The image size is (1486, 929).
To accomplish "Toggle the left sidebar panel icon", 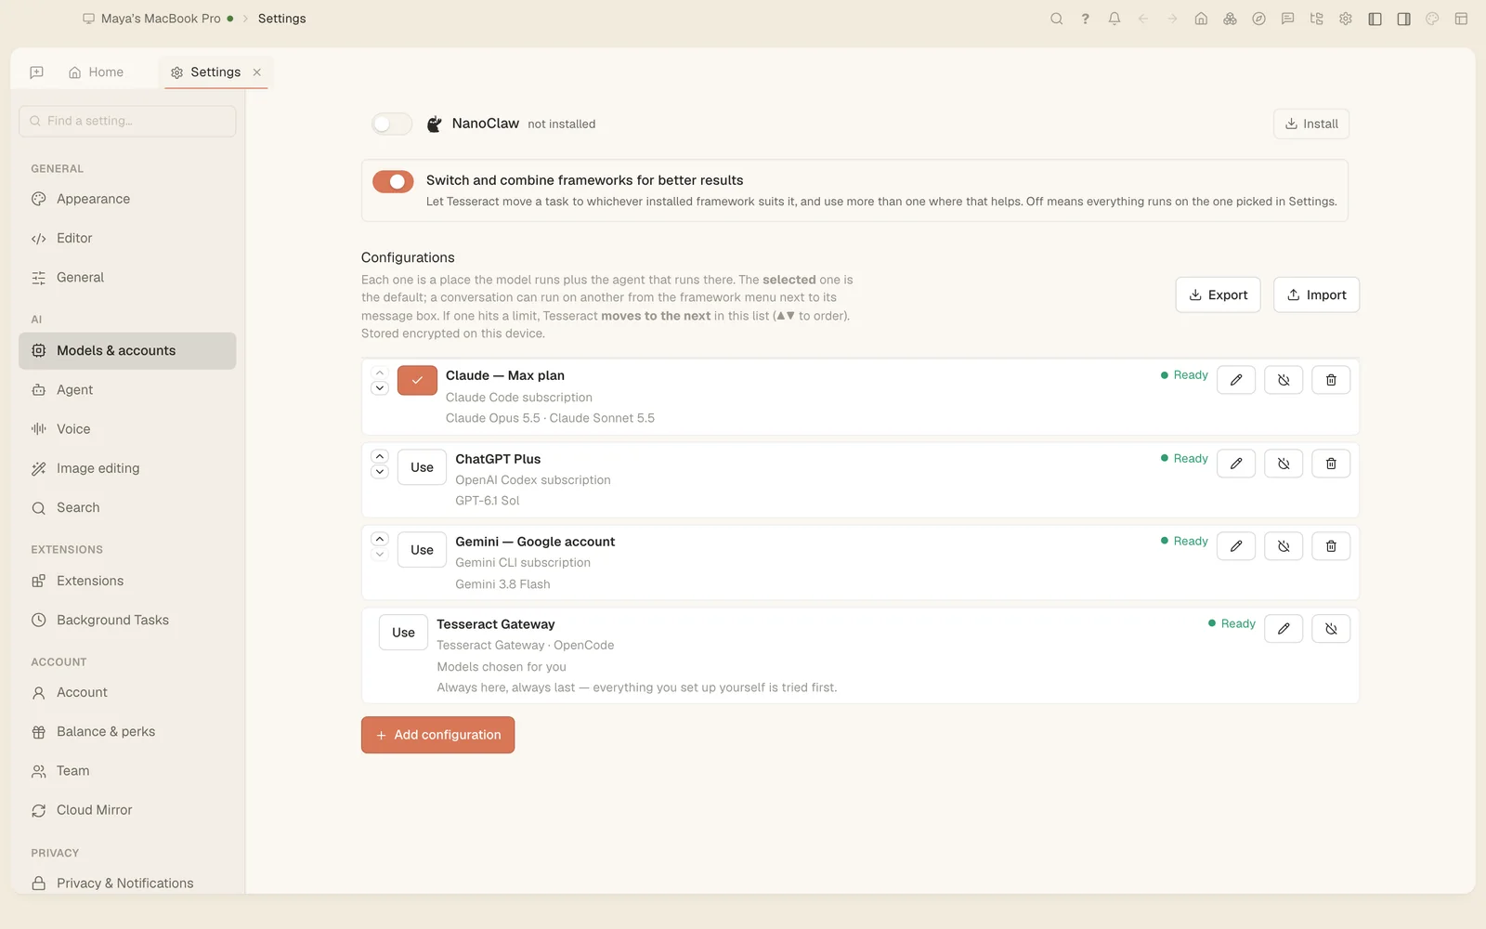I will click(1375, 19).
